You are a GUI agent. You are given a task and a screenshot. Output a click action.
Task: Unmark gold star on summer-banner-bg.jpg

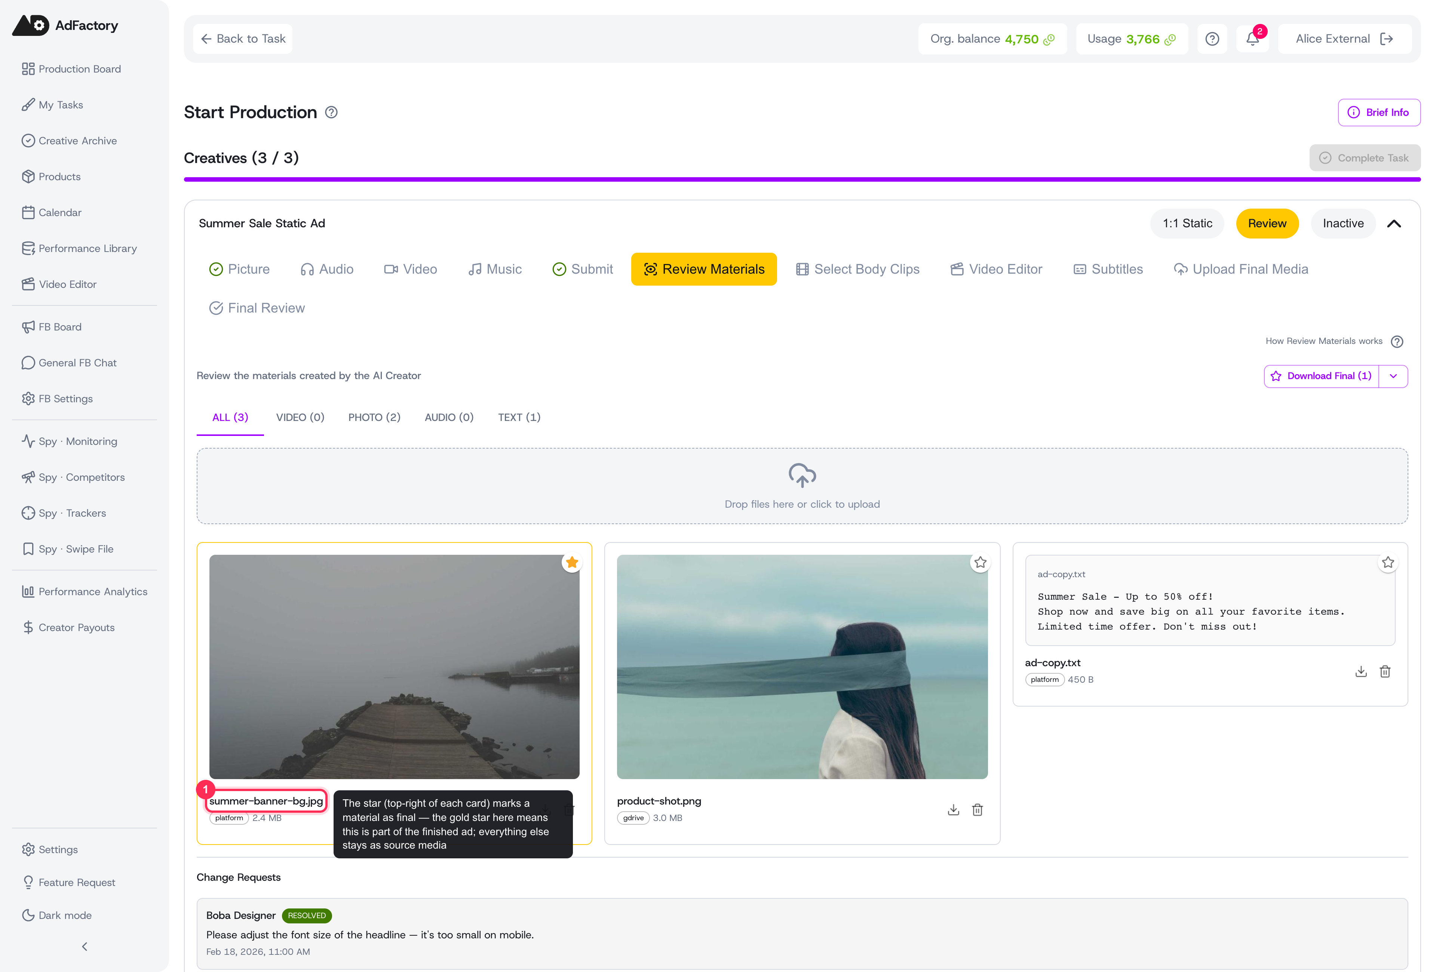(x=572, y=563)
